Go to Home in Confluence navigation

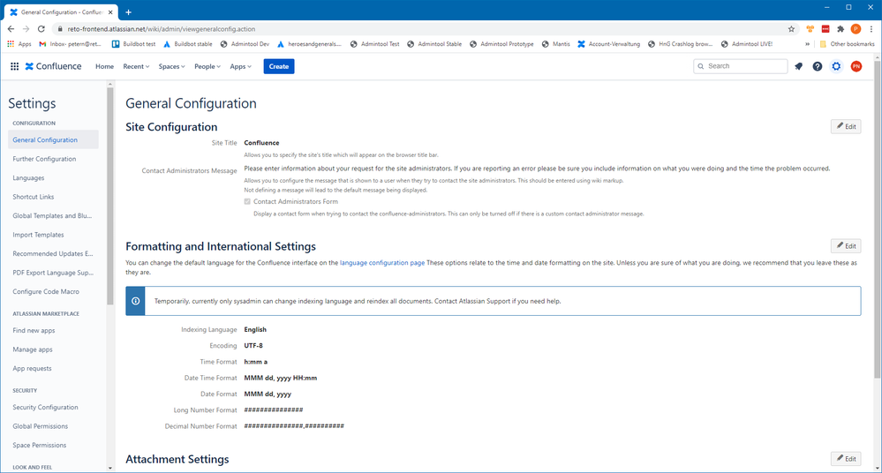(105, 66)
